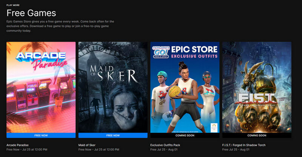Open the Exclusive Outfits Pack title link
This screenshot has height=157, width=302.
click(165, 145)
